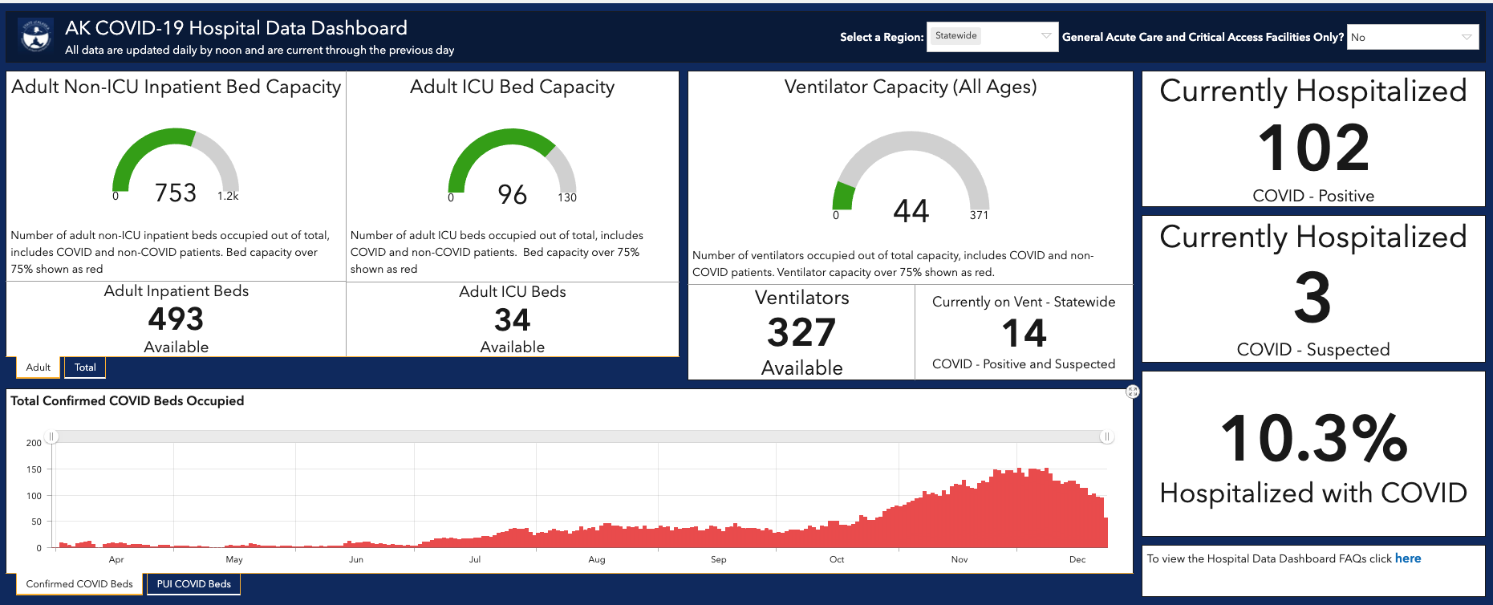Click the 327 Ventilators Available indicator

(x=801, y=332)
